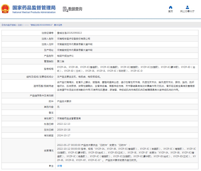Click breadcrumb 境内医疗器械（注册）
The width and height of the screenshot is (201, 171).
(x=13, y=25)
